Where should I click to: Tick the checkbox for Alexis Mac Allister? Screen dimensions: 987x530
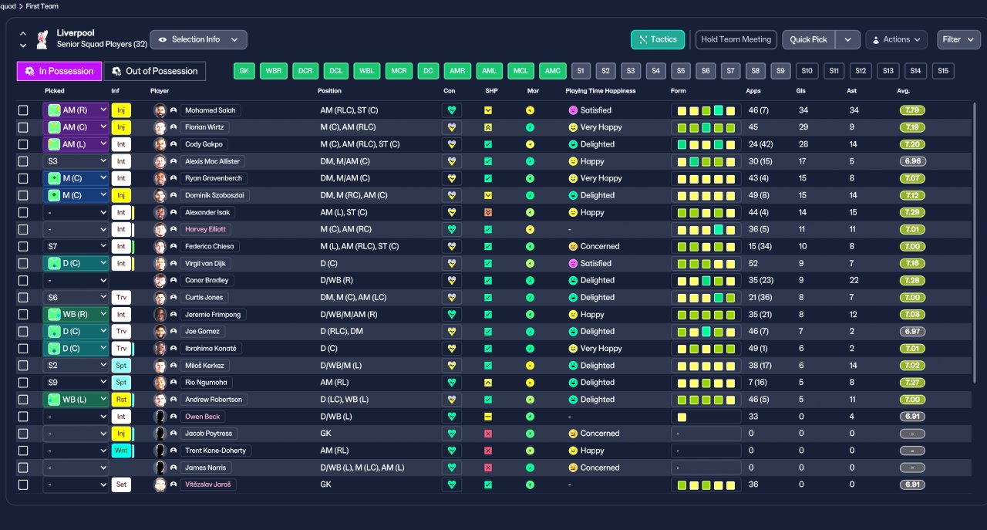(x=23, y=161)
